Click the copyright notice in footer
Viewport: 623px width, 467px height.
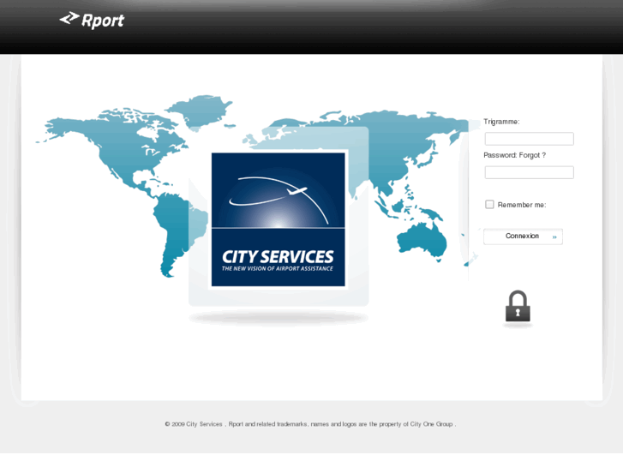tap(310, 424)
